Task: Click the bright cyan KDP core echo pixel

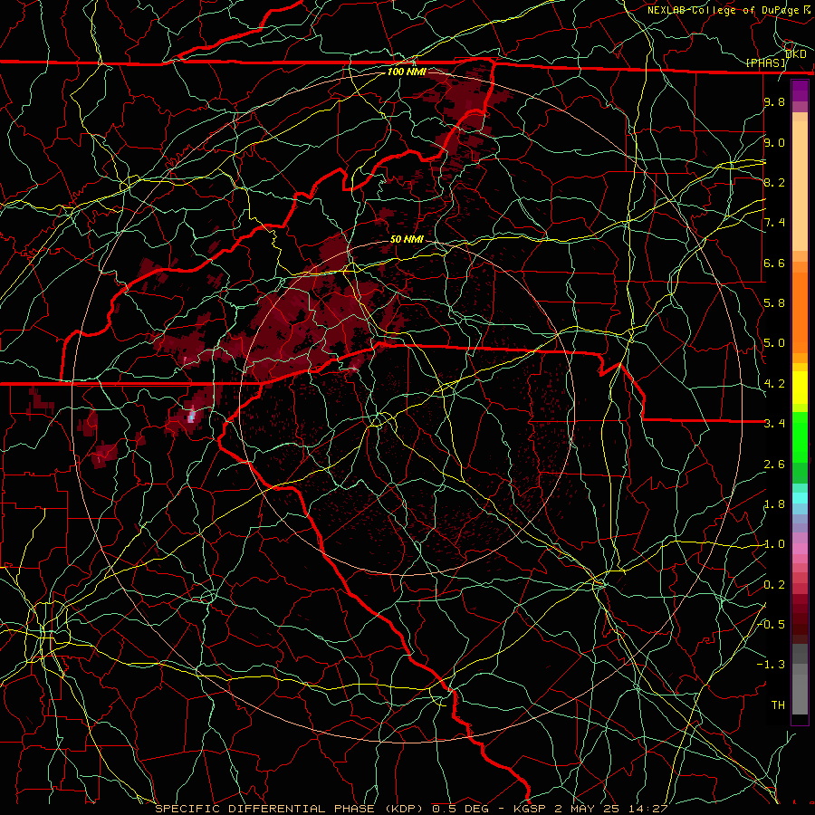Action: tap(191, 417)
